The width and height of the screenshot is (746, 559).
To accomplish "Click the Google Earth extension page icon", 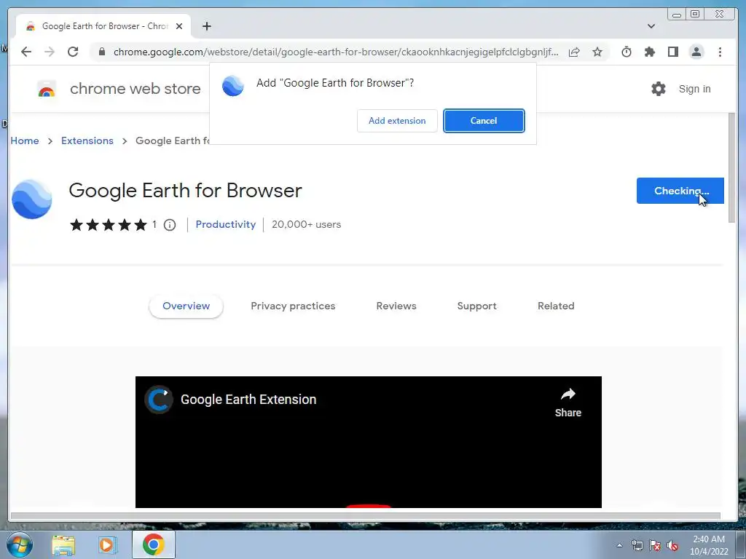I will (32, 199).
